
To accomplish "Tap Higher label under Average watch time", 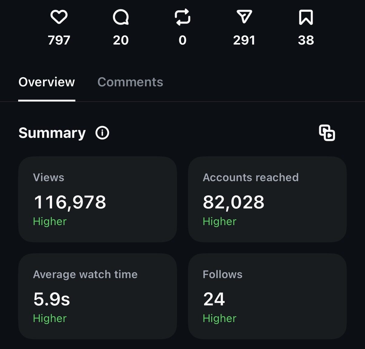I will pos(50,318).
